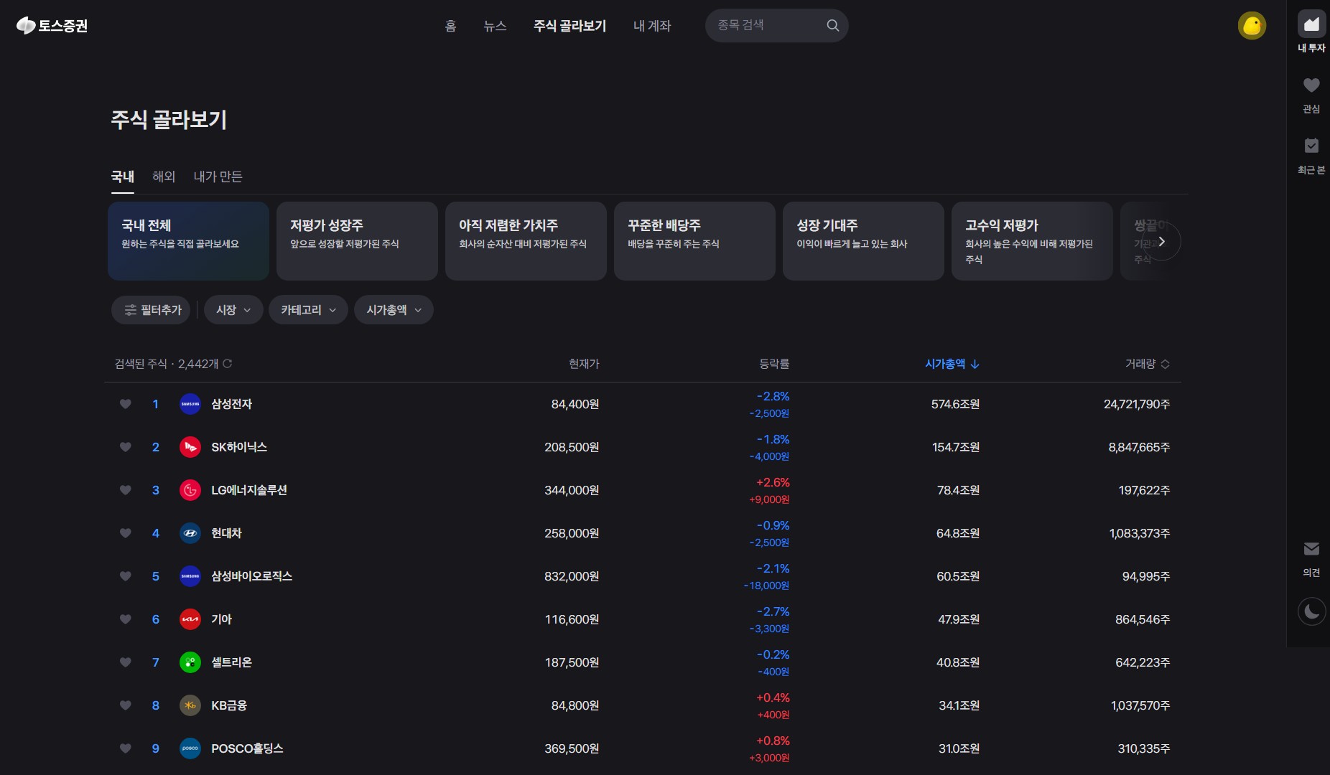
Task: Click 필터추가 button
Action: click(x=151, y=310)
